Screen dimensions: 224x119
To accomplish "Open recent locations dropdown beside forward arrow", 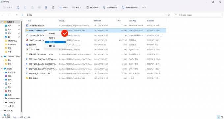I will point(13,15).
